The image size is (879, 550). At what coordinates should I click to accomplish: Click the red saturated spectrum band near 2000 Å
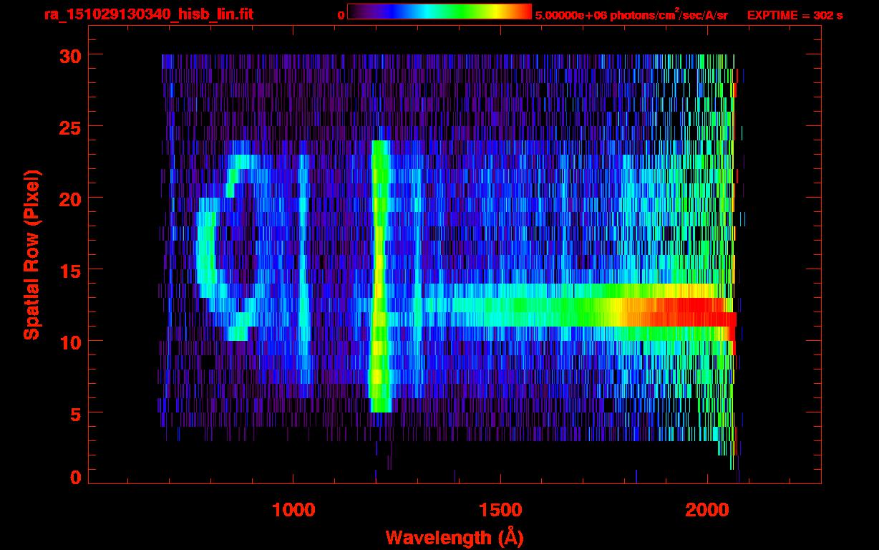point(680,313)
